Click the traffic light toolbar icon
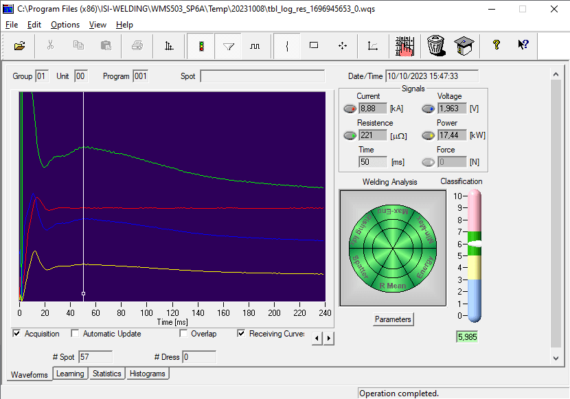The height and width of the screenshot is (399, 570). (201, 46)
